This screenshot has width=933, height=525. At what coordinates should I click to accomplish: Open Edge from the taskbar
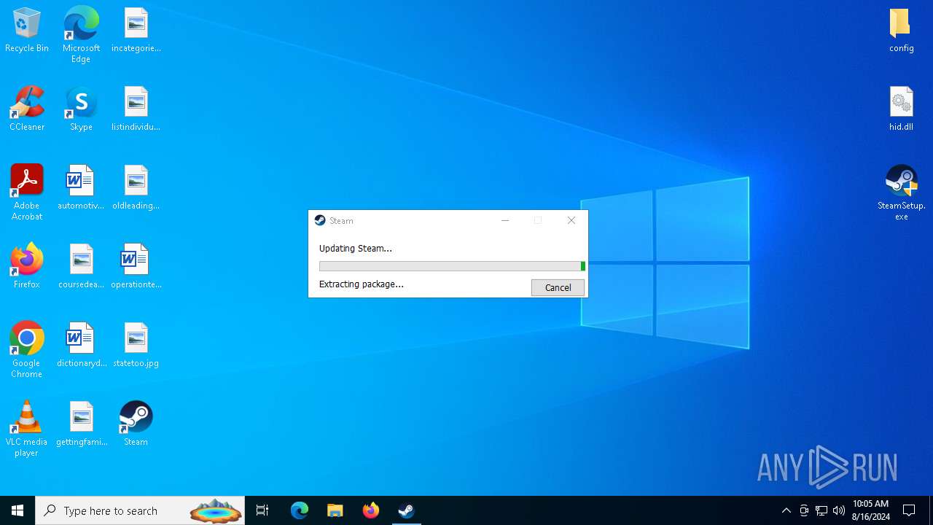click(x=300, y=510)
